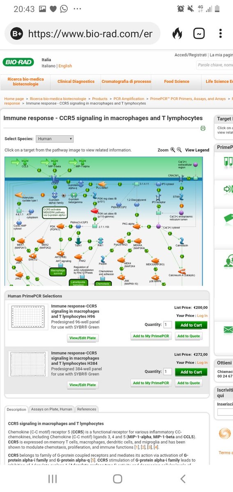Click the H384 Quantity input field

[x=167, y=372]
